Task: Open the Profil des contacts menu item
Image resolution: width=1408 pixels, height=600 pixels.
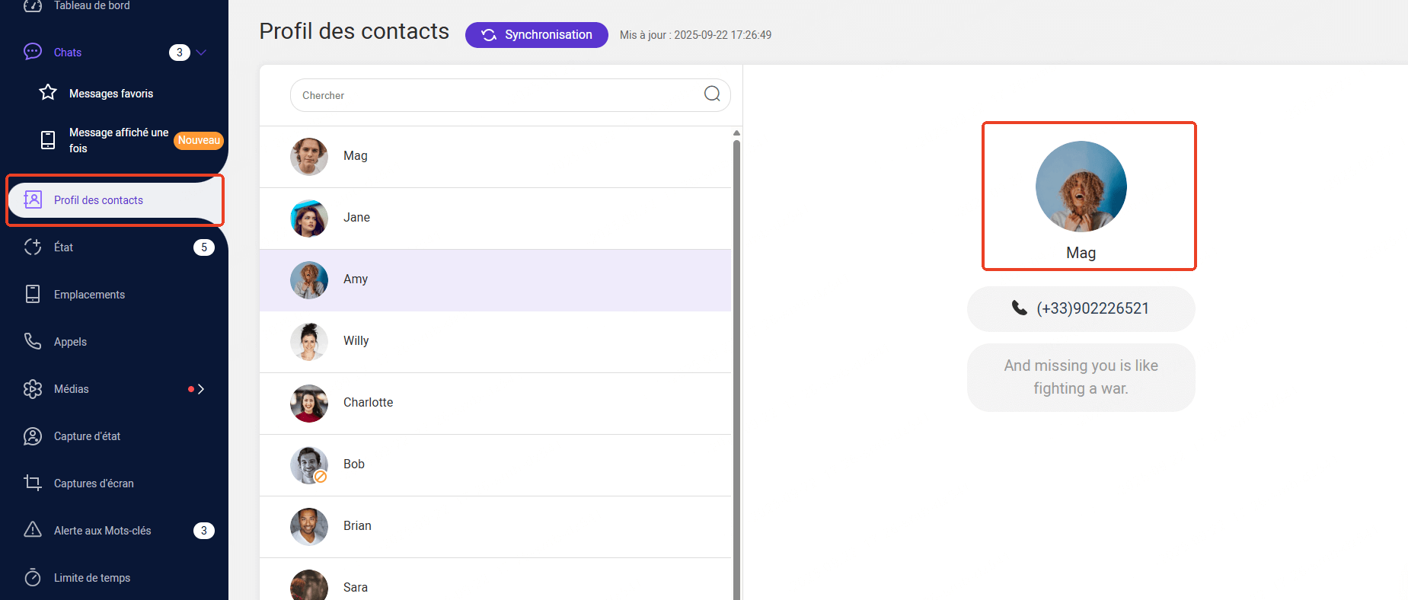Action: (x=98, y=200)
